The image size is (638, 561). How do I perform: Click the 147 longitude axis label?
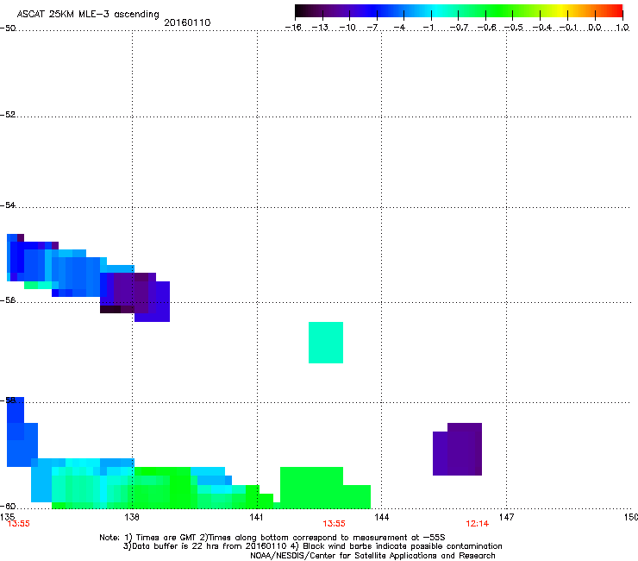coord(506,517)
